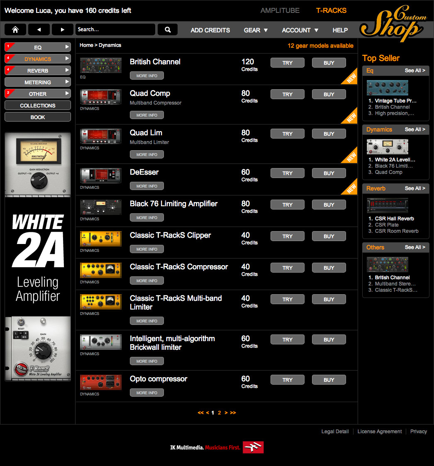Click into the Search input field
This screenshot has height=466, width=434.
(115, 29)
